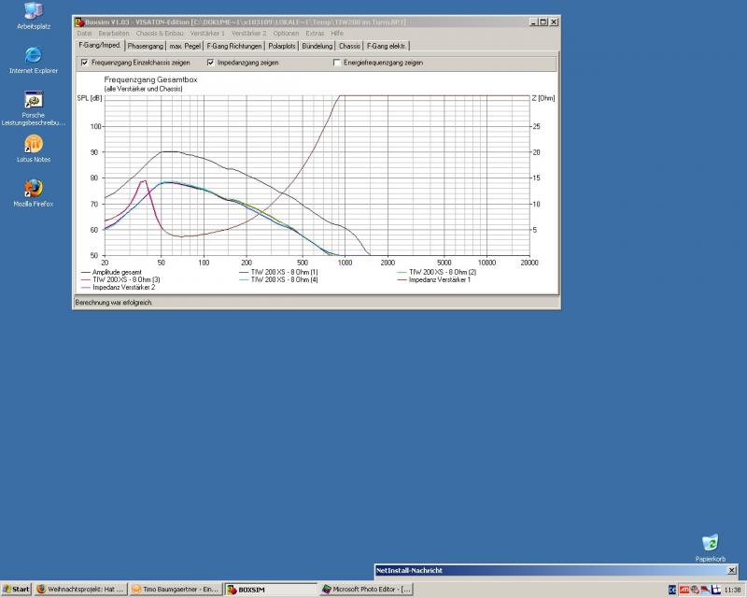This screenshot has height=598, width=747.
Task: Expand the Verstärker 1 menu
Action: (207, 33)
